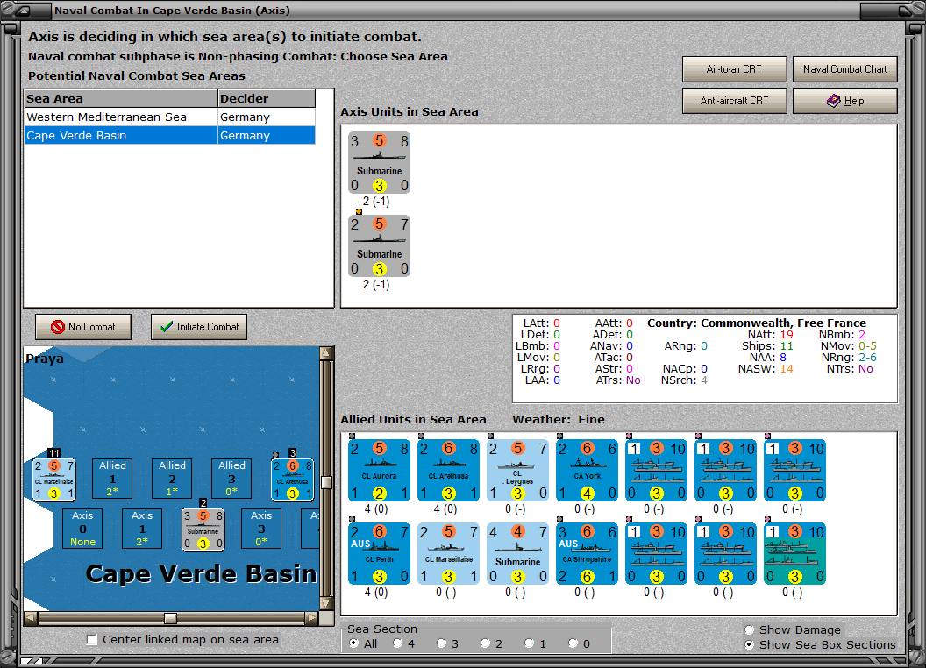This screenshot has height=668, width=926.
Task: Click the Axis 0 sea box on map
Action: tap(82, 529)
